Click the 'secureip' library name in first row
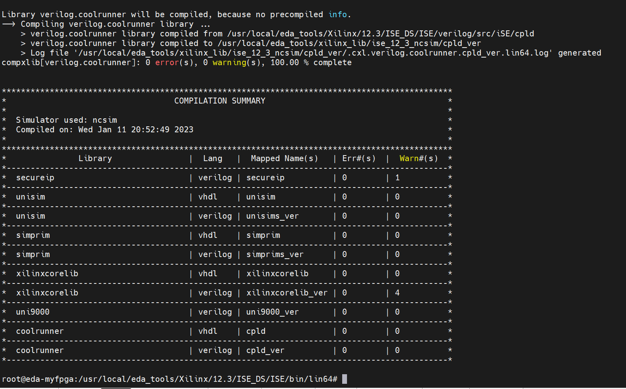 (x=35, y=178)
